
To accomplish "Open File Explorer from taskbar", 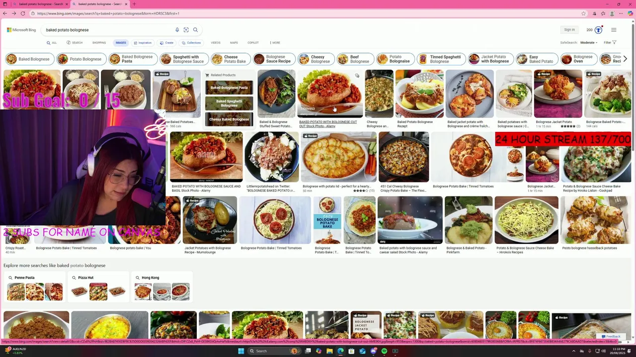I will 329,351.
